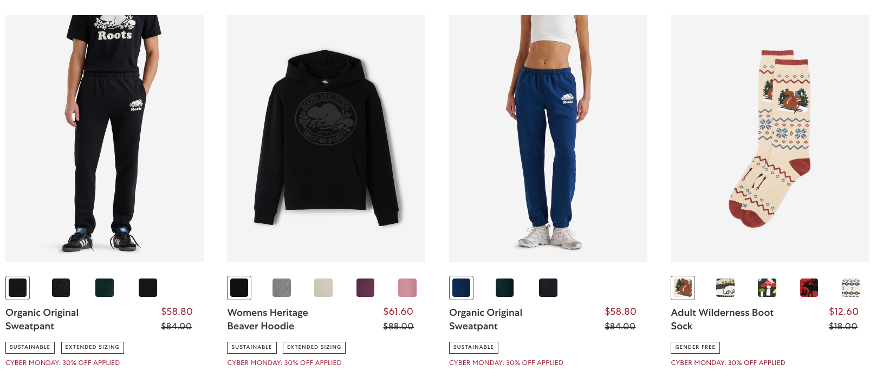Open Adult Wilderness Boot Sock title link

(722, 319)
